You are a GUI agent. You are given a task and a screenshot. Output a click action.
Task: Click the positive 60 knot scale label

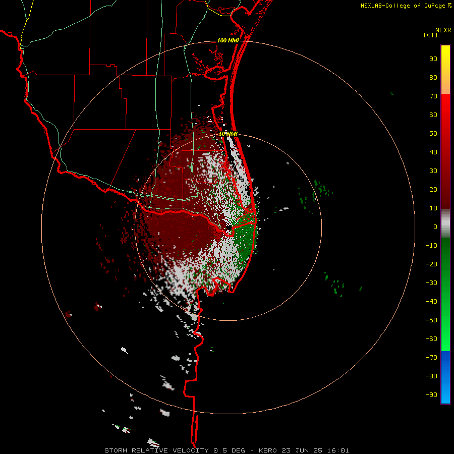tap(433, 115)
